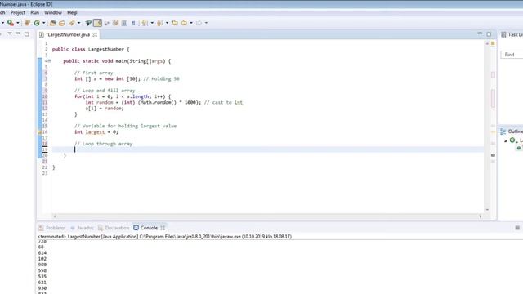
Task: Click the Search flashlight icon
Action: coord(72,23)
